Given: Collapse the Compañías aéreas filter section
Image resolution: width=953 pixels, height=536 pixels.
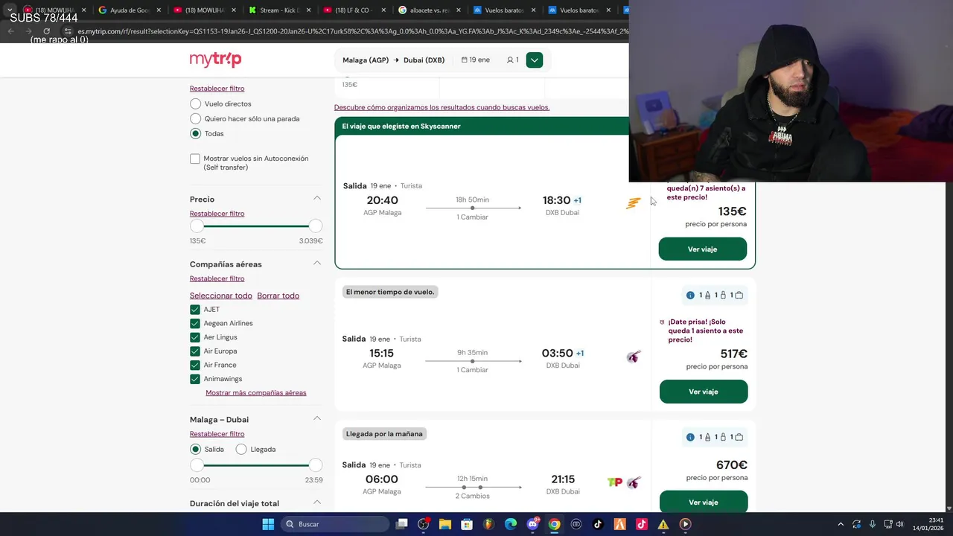Looking at the screenshot, I should (x=317, y=264).
